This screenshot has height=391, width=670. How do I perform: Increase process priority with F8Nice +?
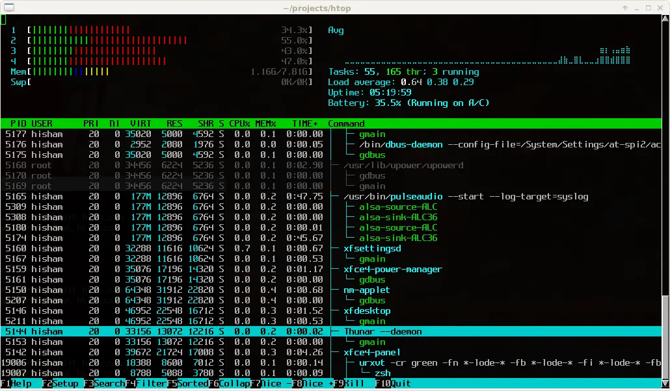pyautogui.click(x=314, y=383)
